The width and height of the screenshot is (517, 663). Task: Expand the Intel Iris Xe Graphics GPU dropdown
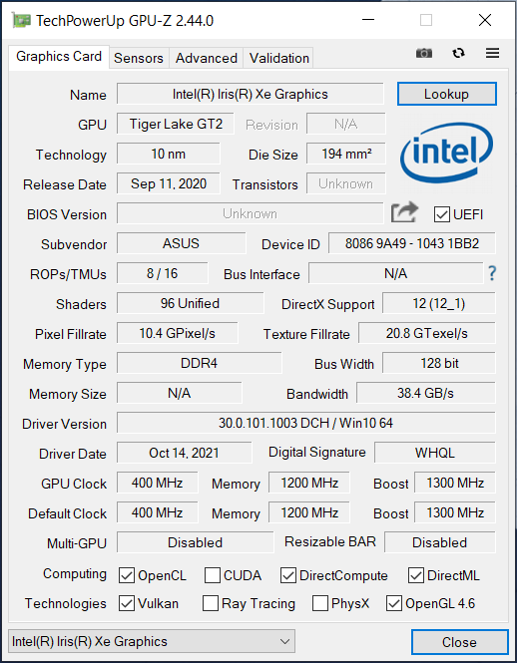point(152,641)
